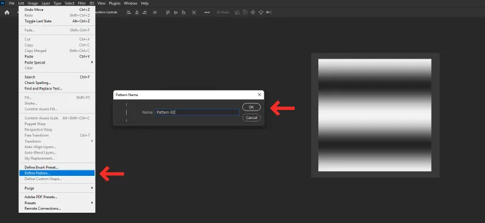Click the pattern Name input field

click(197, 112)
